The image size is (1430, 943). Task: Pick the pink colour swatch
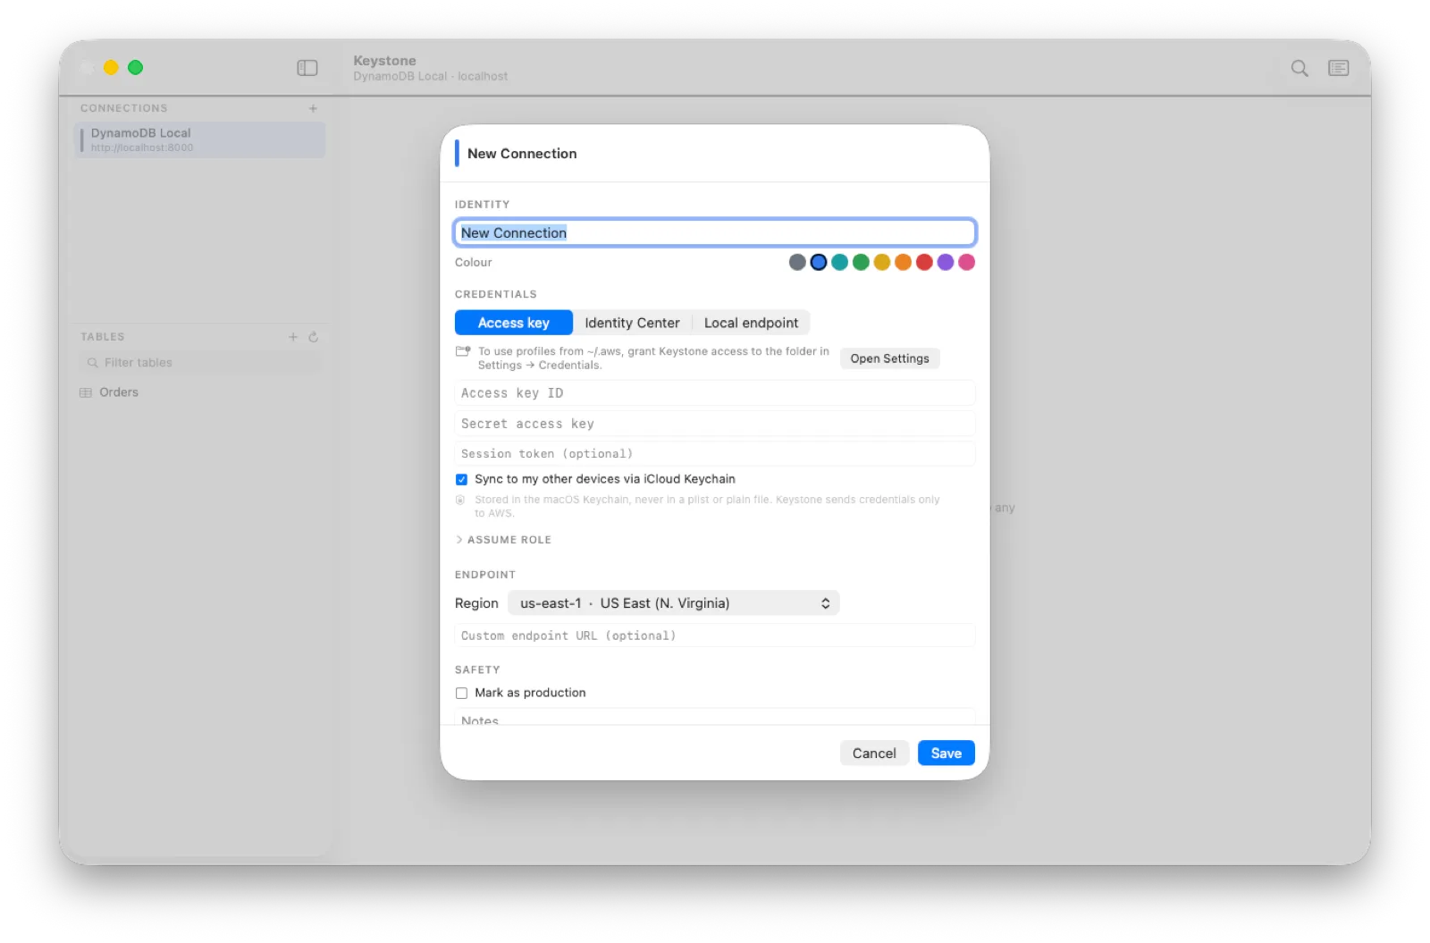point(966,262)
